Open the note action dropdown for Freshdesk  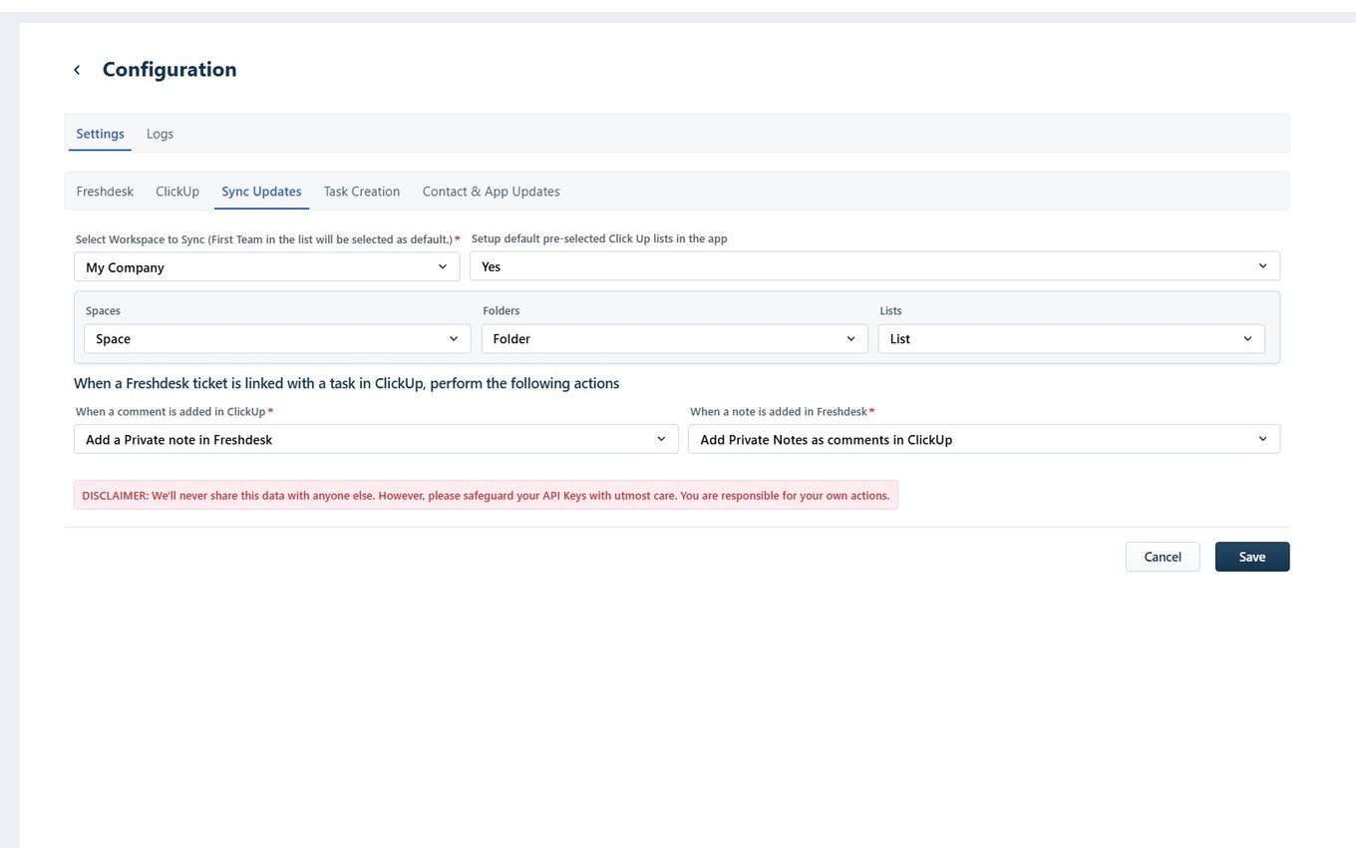(983, 439)
